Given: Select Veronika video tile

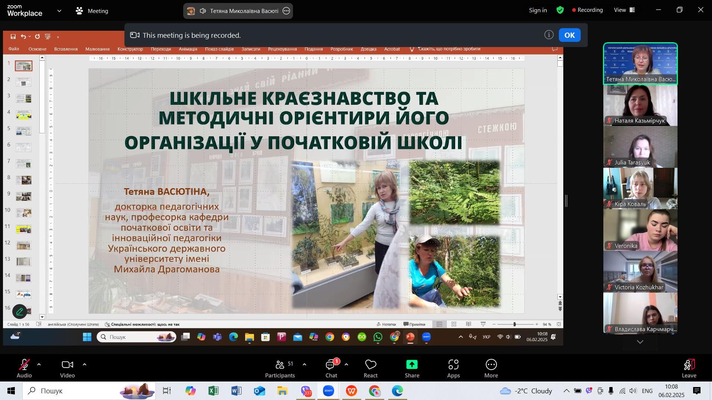Looking at the screenshot, I should tap(640, 230).
